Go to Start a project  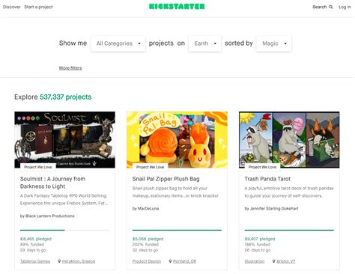(38, 7)
